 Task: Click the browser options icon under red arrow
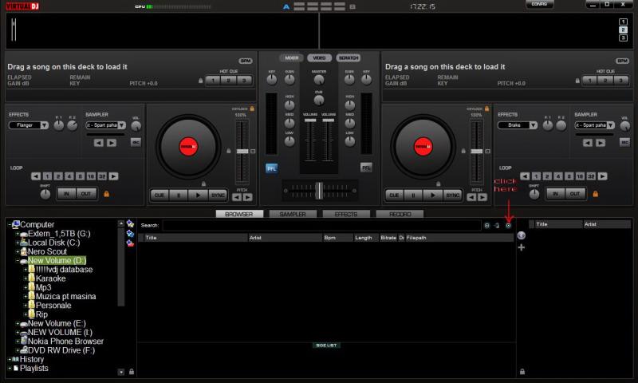(x=508, y=226)
